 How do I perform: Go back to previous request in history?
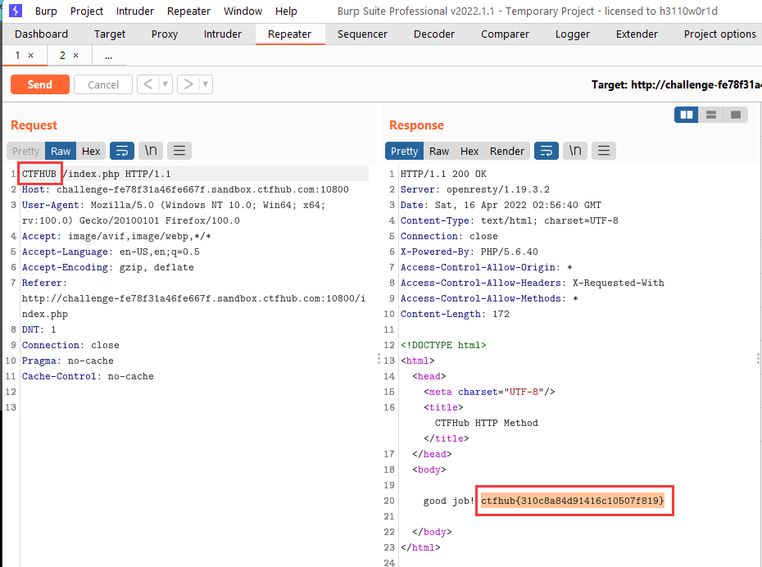[x=148, y=84]
